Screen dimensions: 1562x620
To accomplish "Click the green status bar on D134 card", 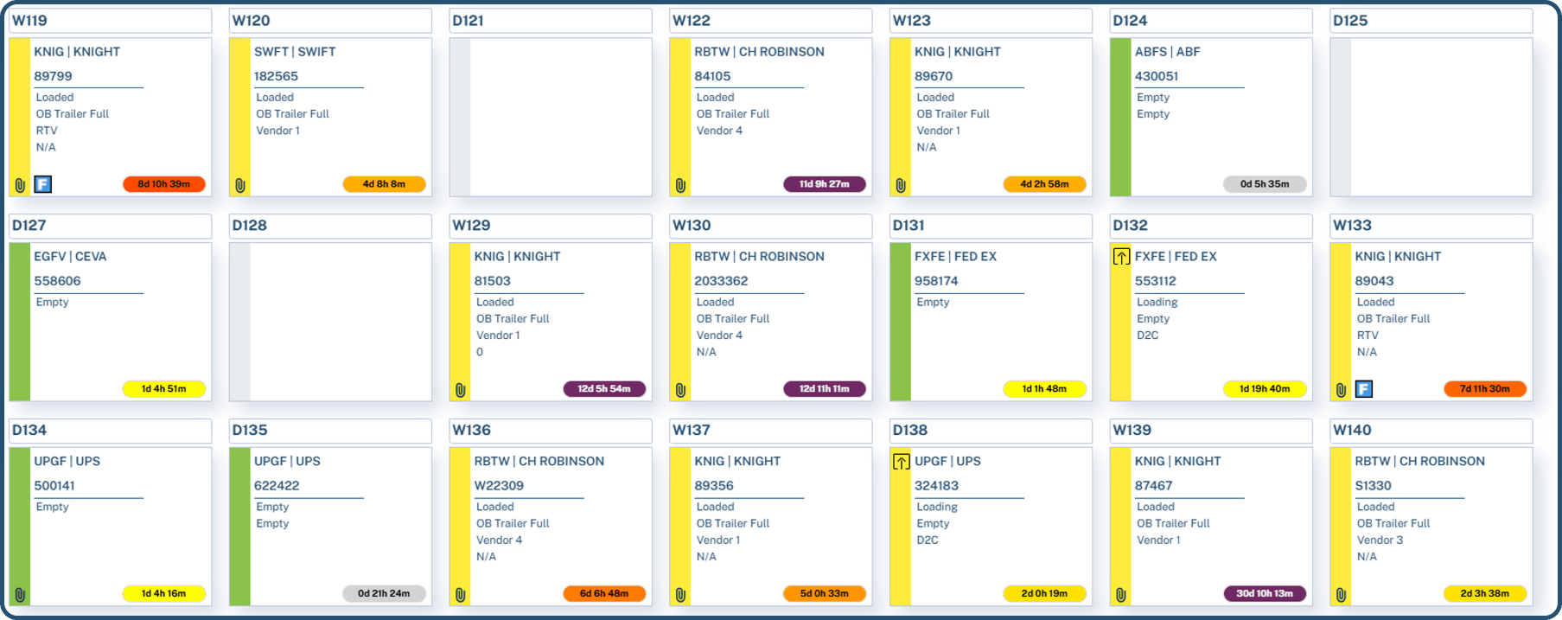I will [19, 527].
